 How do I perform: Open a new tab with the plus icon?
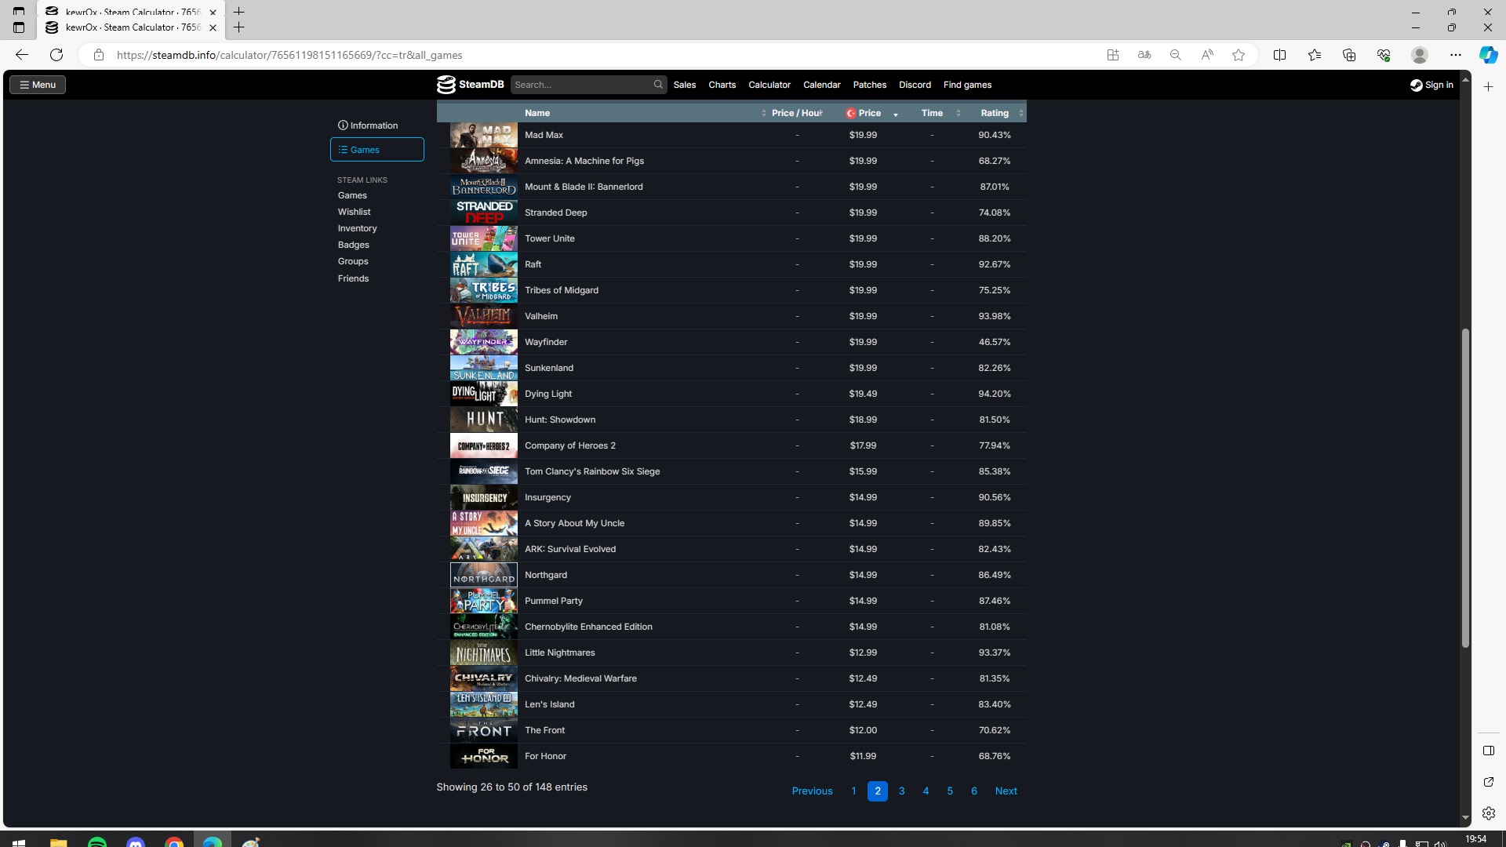point(239,27)
